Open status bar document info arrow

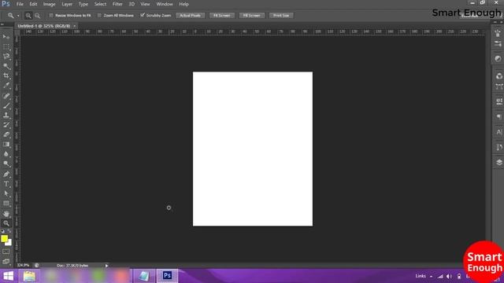[x=106, y=266]
